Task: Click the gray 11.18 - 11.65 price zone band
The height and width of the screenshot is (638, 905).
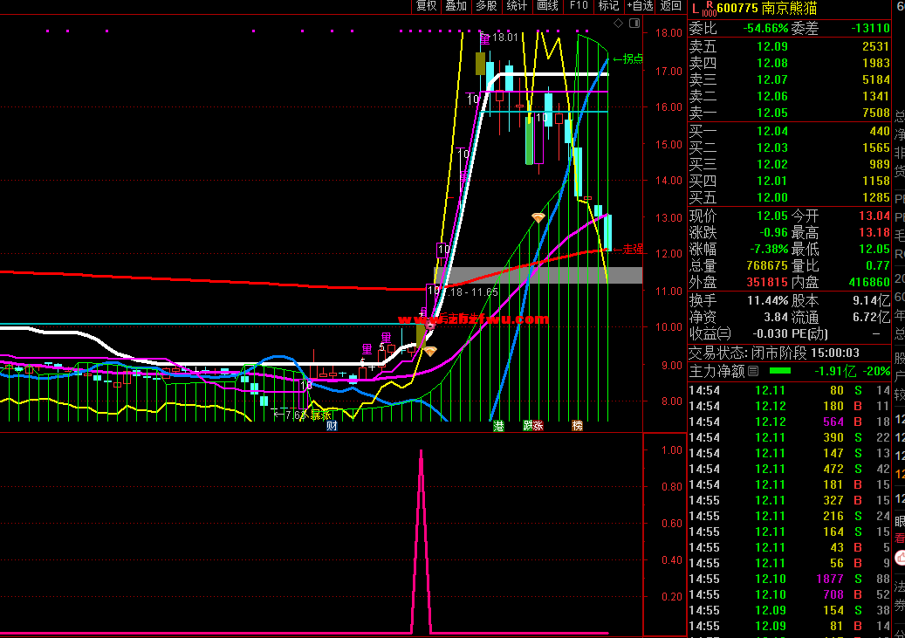Action: pos(538,276)
